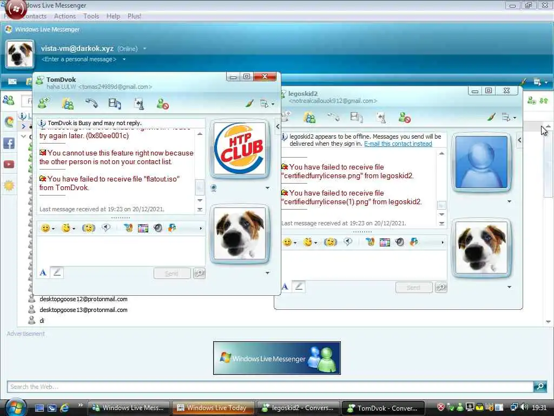Click Send button in legoskid2 window
Image resolution: width=554 pixels, height=416 pixels.
414,288
